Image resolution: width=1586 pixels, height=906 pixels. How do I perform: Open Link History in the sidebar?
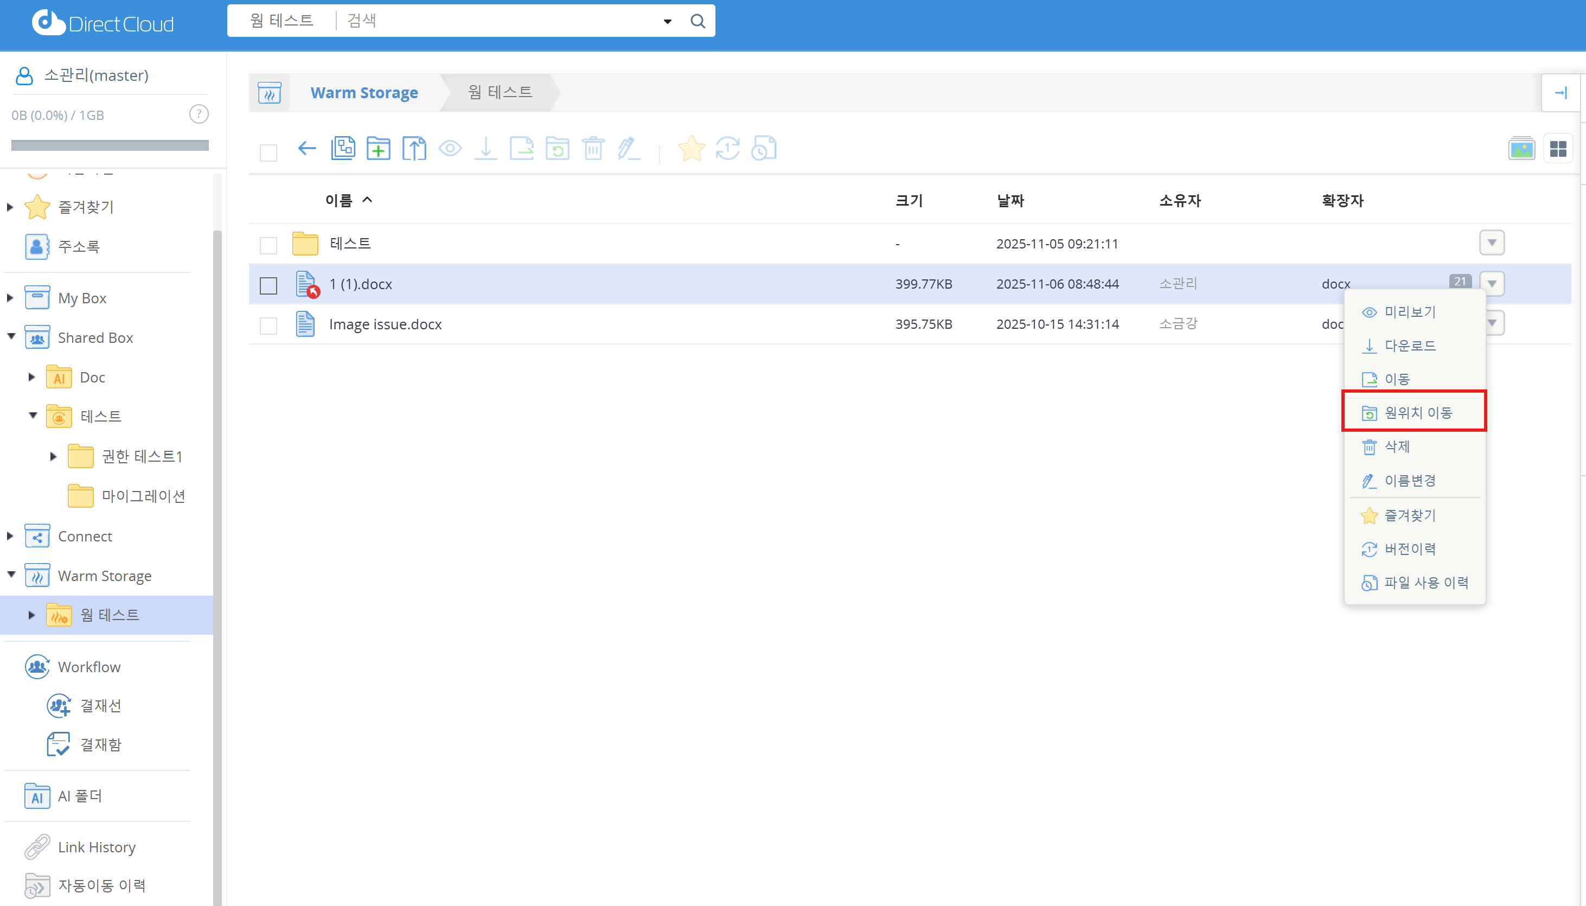[97, 847]
